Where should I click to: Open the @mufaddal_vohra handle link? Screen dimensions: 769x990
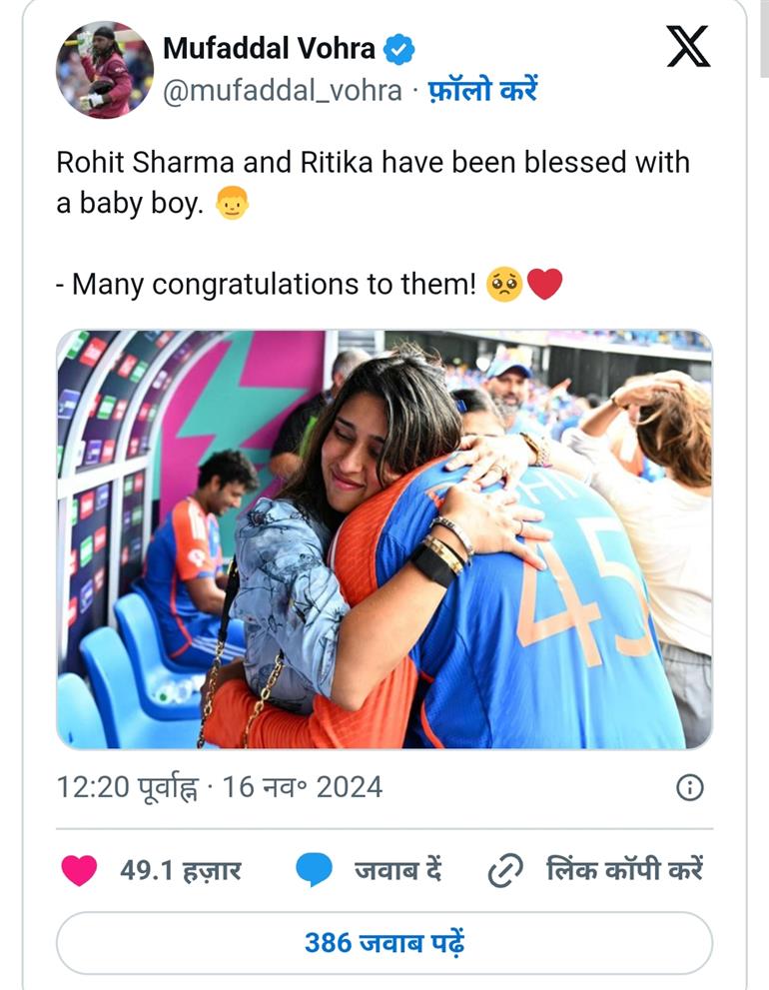(x=282, y=90)
